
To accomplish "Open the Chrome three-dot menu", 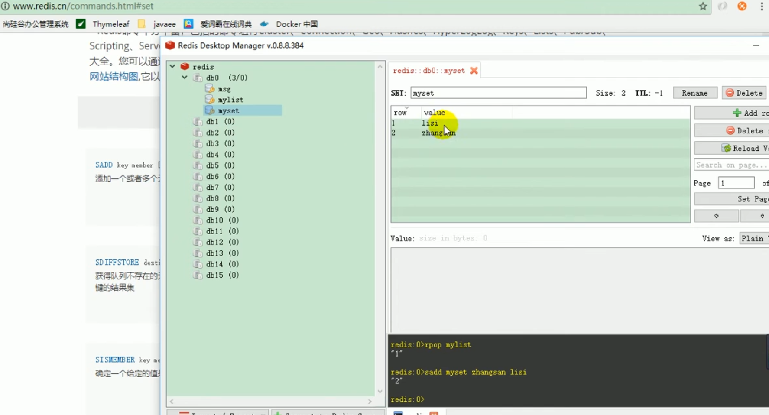I will 761,6.
